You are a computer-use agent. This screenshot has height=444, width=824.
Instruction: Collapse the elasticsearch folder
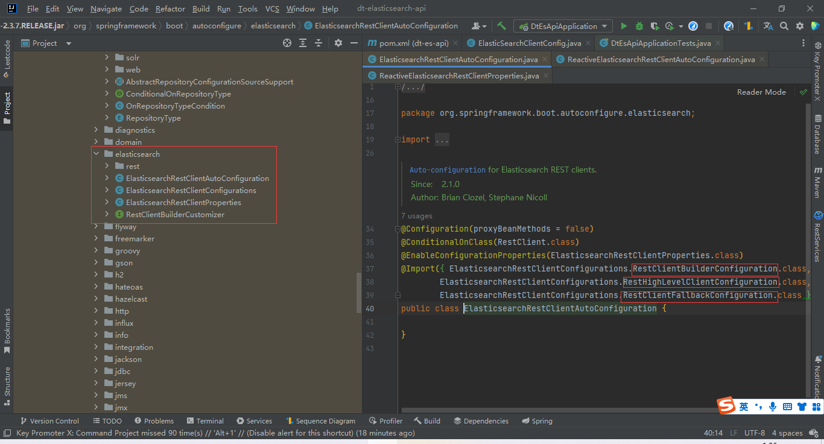click(x=97, y=154)
